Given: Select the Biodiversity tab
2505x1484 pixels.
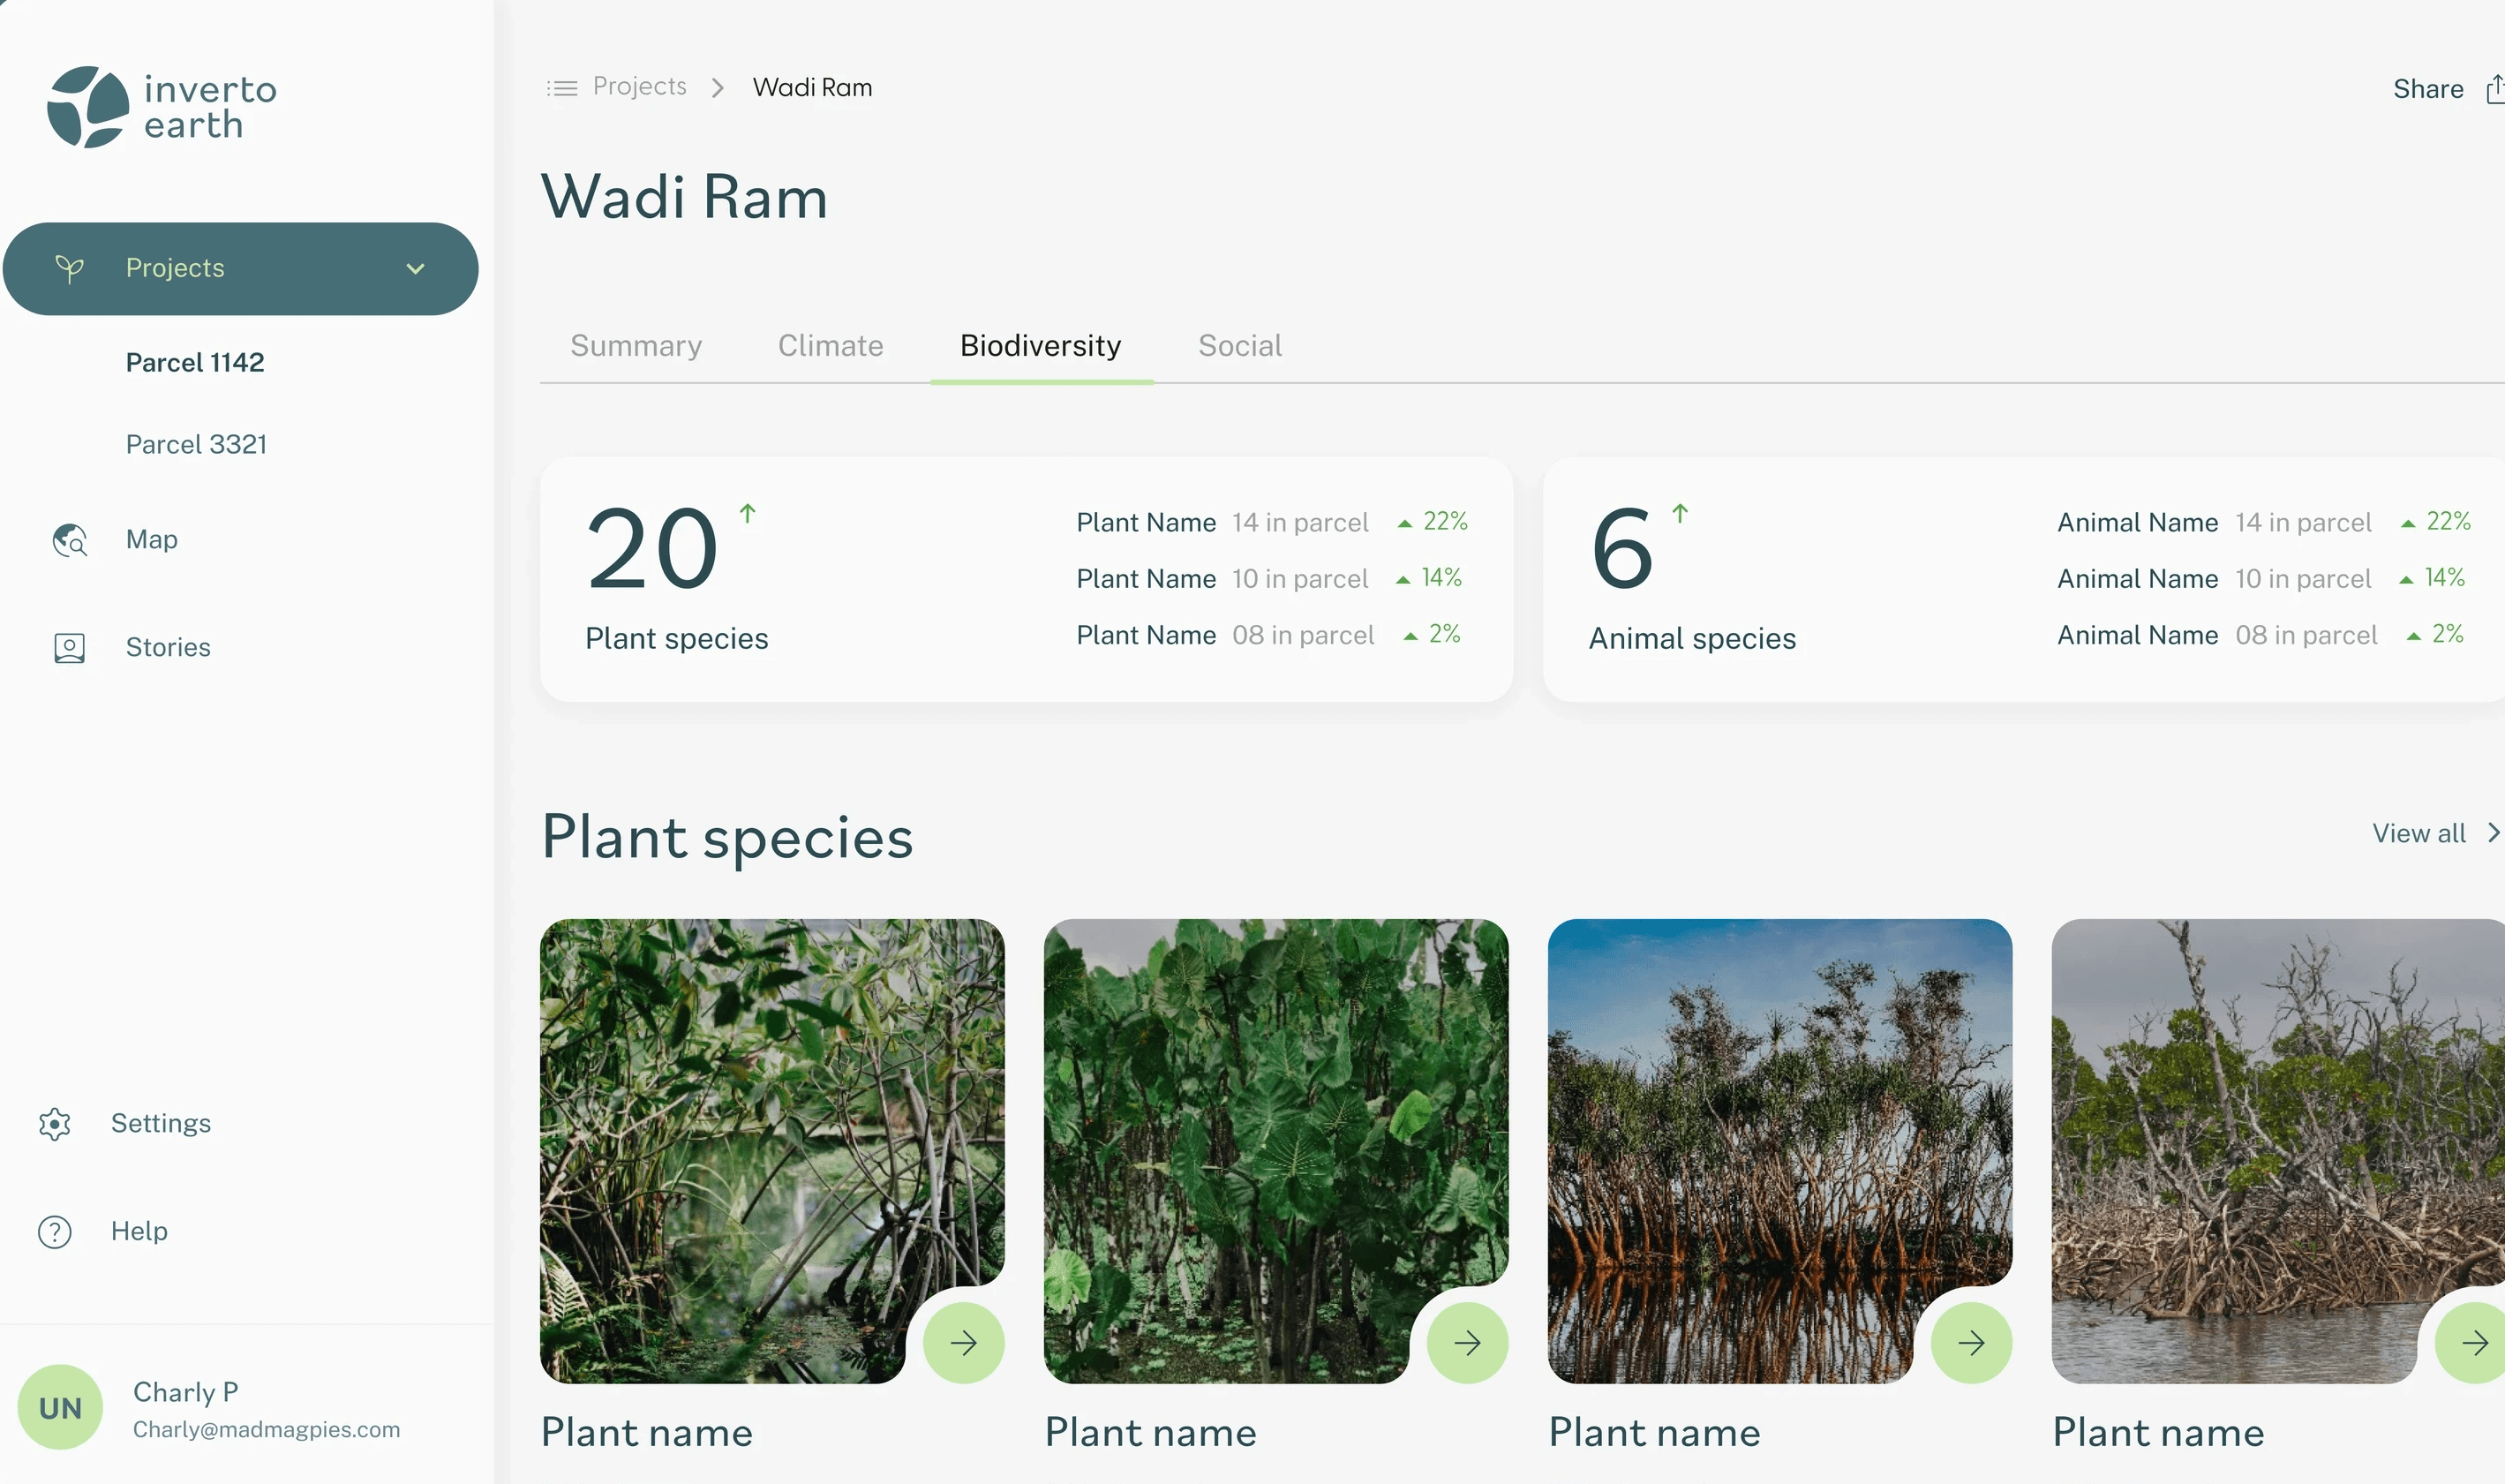Looking at the screenshot, I should coord(1041,345).
